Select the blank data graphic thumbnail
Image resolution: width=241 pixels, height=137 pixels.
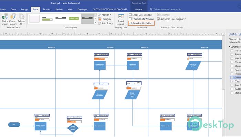tap(34, 19)
